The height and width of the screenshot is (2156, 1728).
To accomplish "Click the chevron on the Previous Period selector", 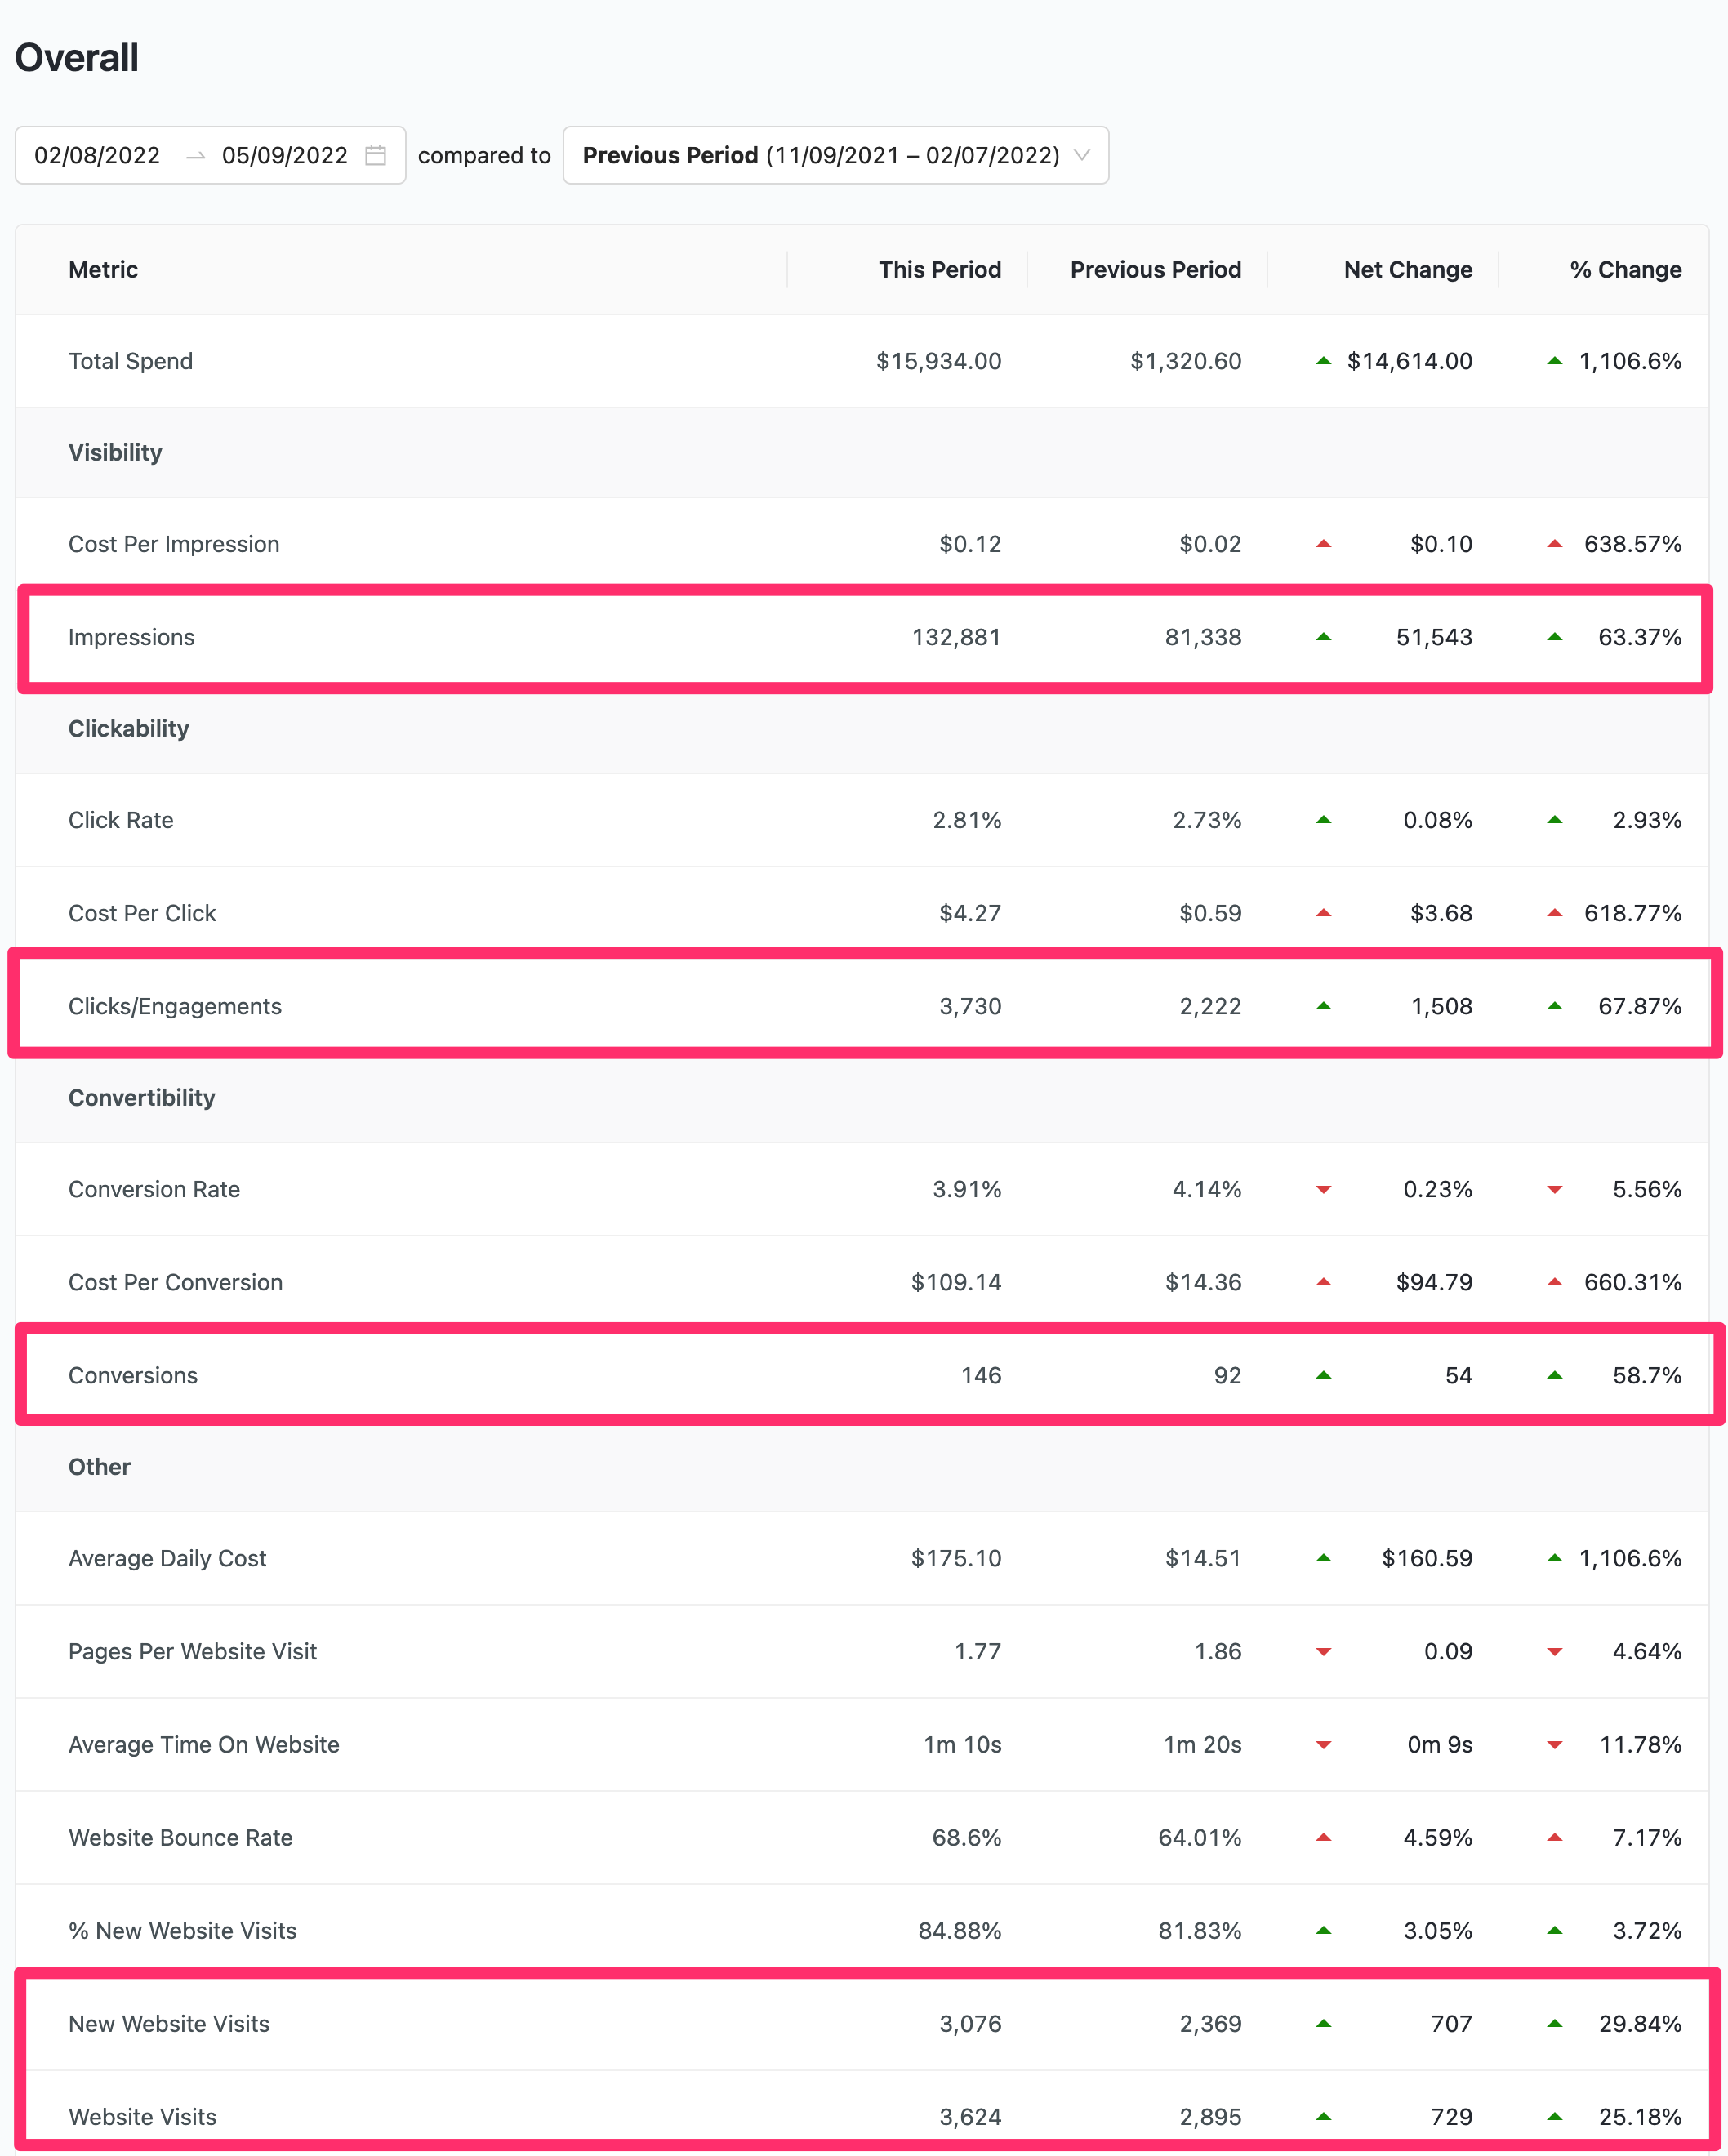I will pyautogui.click(x=1082, y=155).
